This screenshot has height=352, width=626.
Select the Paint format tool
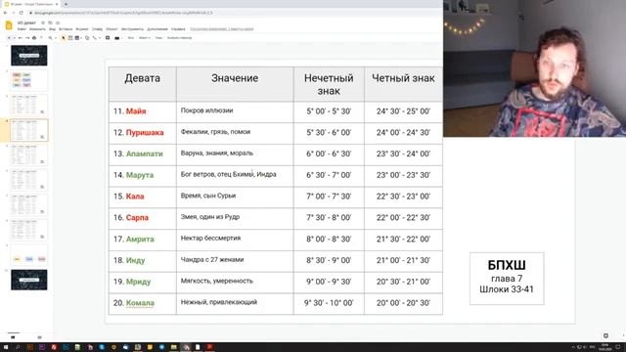click(41, 38)
